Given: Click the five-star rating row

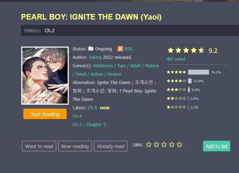Looking at the screenshot, I should (194, 72).
